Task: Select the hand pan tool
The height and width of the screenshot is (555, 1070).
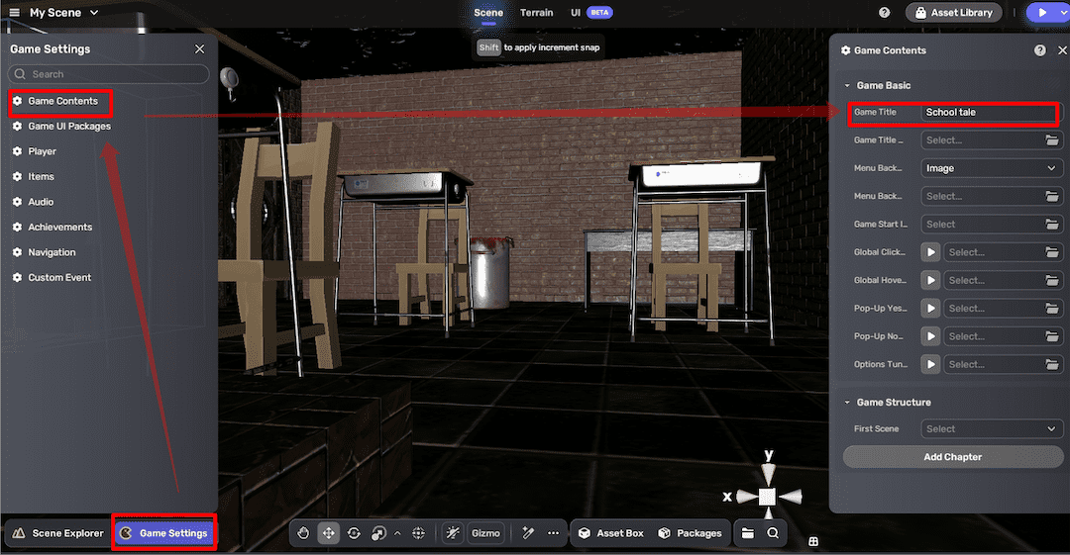Action: [303, 533]
